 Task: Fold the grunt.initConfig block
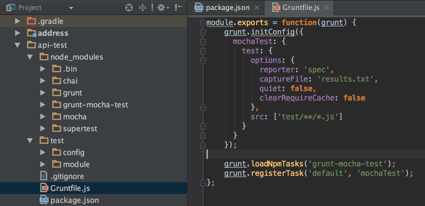[x=203, y=32]
